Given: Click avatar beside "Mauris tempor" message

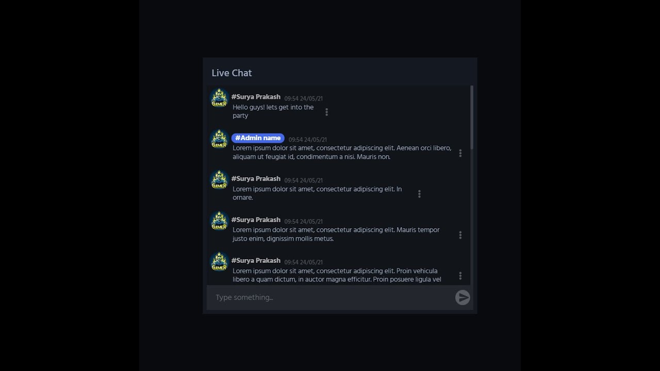Looking at the screenshot, I should [x=220, y=221].
